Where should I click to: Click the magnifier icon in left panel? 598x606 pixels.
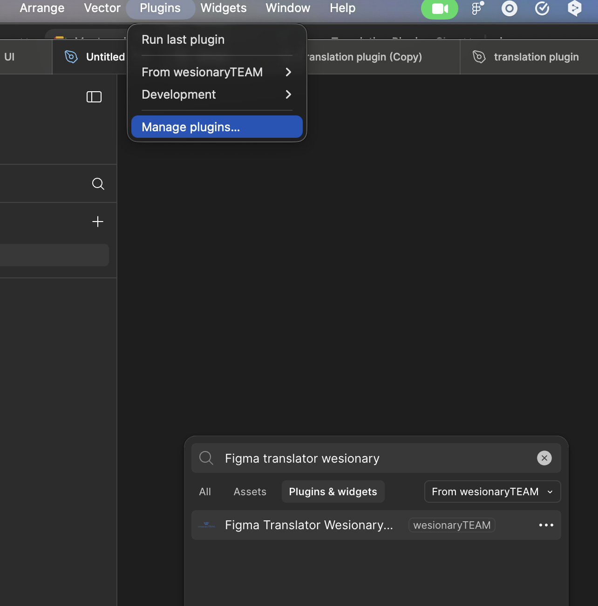tap(98, 184)
